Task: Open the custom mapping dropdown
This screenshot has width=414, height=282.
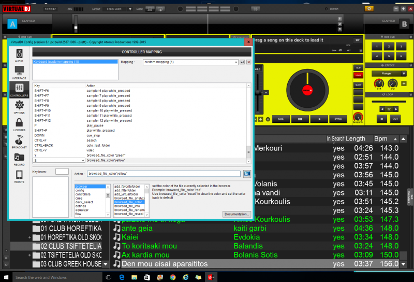Action: coord(190,62)
